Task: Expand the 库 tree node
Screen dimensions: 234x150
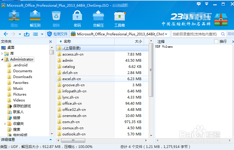Action: (x=2, y=54)
